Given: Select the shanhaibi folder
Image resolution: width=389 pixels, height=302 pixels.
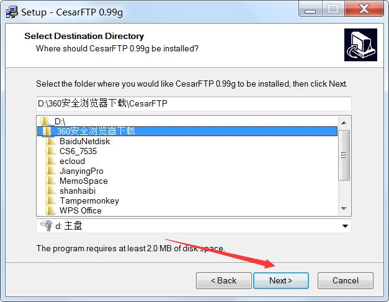Looking at the screenshot, I should 78,191.
